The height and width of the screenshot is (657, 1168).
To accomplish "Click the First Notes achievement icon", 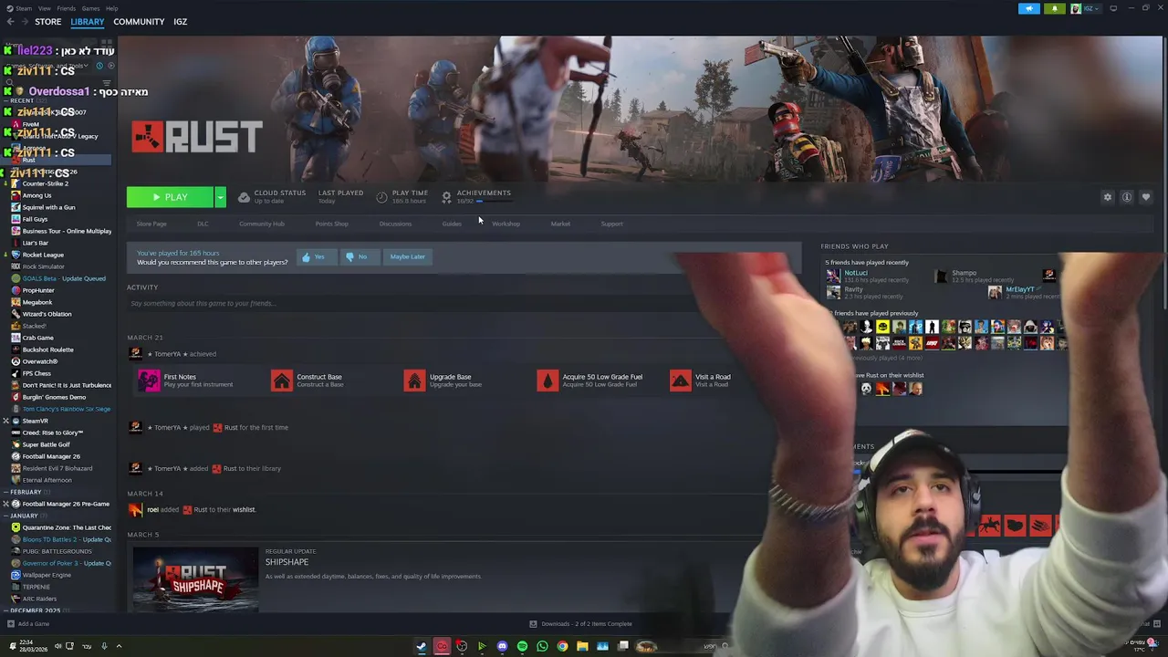I will (x=149, y=380).
